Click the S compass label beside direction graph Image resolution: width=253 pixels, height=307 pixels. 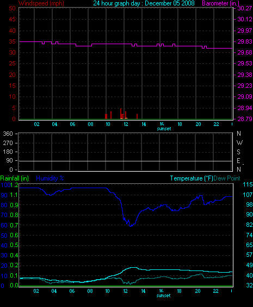point(238,152)
